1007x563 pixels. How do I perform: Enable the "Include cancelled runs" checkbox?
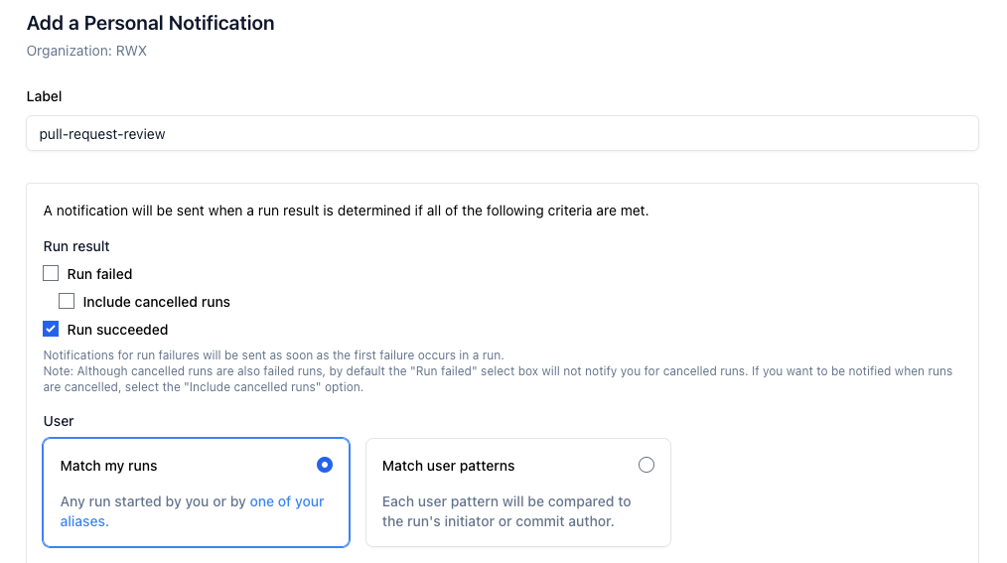pos(68,302)
